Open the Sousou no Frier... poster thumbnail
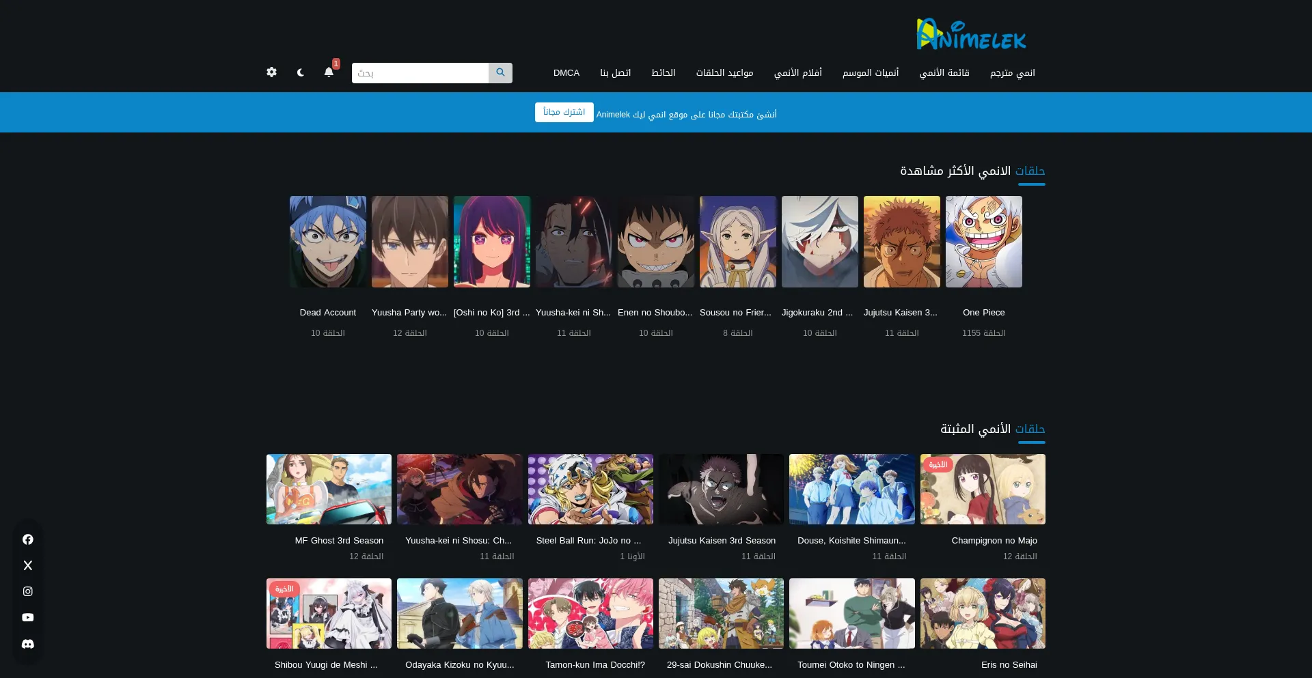 [738, 242]
